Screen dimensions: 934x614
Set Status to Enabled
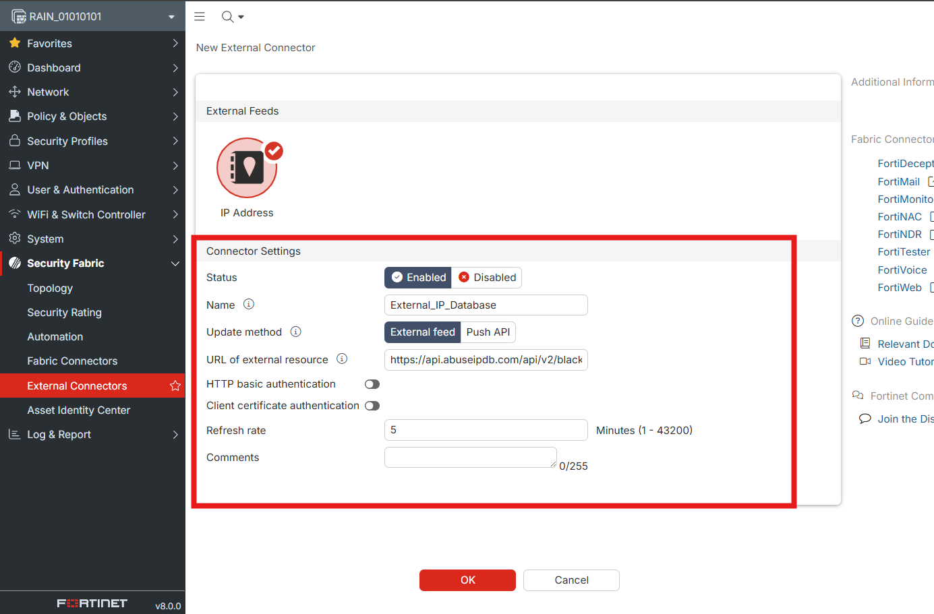click(x=418, y=278)
